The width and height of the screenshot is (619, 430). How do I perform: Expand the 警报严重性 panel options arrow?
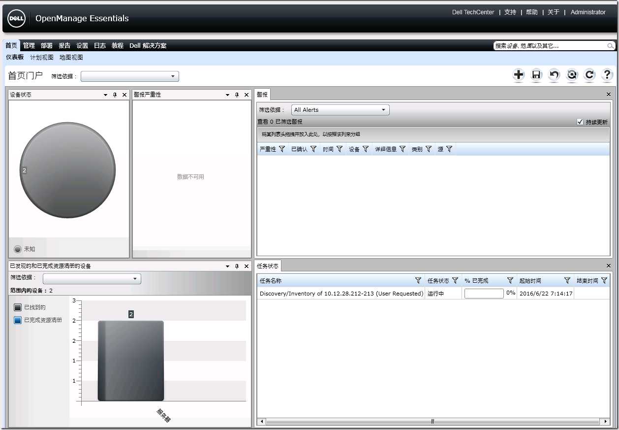click(x=227, y=95)
